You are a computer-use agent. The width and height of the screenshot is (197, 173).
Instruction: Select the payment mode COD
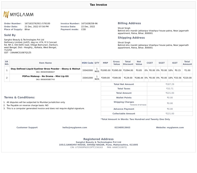pos(83,29)
